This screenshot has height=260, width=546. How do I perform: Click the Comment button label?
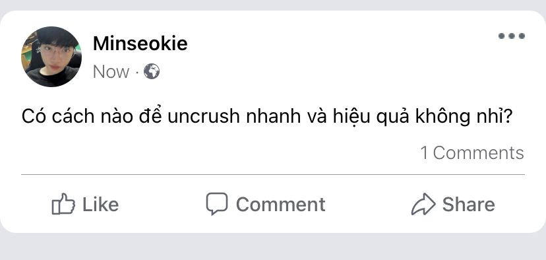[281, 204]
